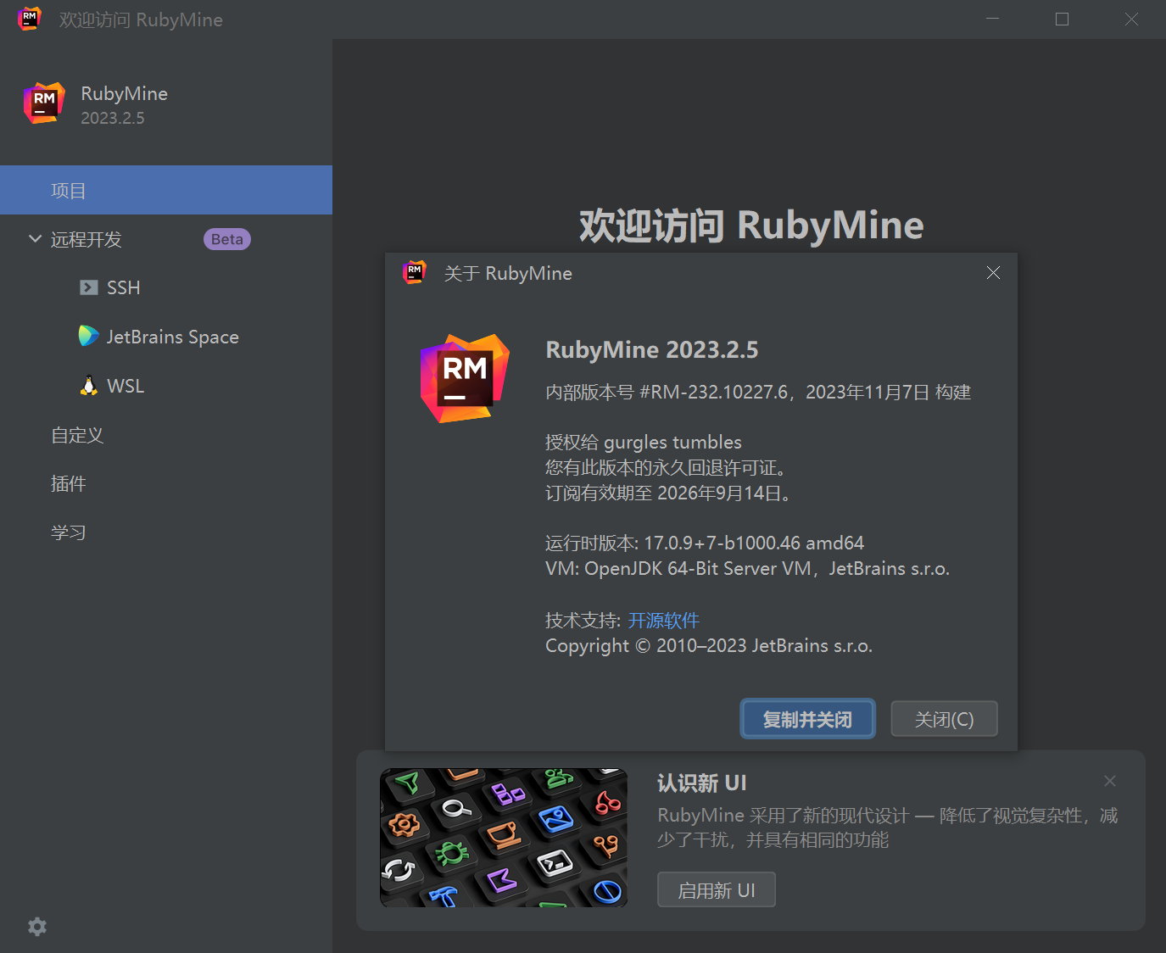Dismiss the new UI banner with its X

[x=1110, y=781]
